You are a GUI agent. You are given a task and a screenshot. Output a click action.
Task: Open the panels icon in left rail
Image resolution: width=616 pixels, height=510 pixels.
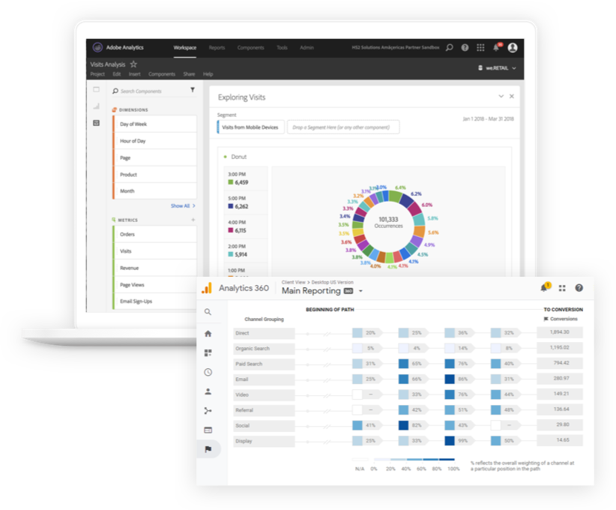point(96,90)
